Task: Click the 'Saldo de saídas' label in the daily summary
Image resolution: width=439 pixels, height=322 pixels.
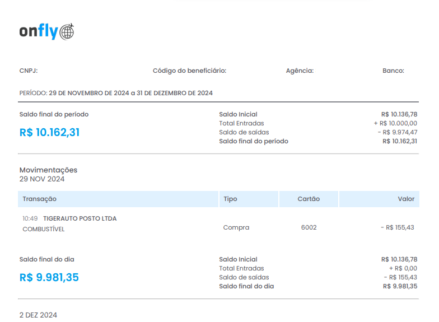Action: (244, 277)
